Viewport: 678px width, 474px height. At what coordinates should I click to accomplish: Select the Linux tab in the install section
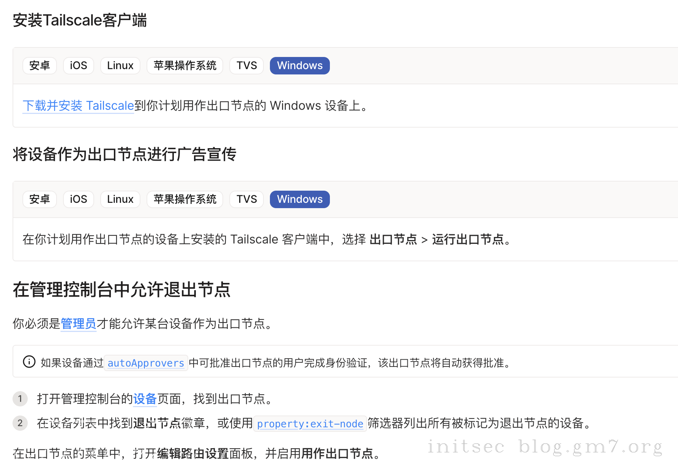point(120,66)
